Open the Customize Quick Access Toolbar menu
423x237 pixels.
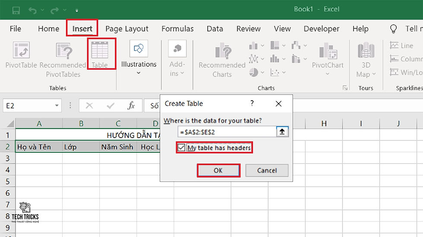click(x=77, y=10)
